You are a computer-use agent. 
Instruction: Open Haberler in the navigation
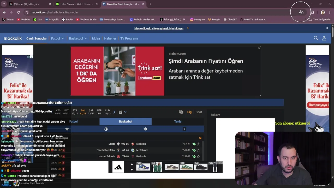click(x=110, y=38)
